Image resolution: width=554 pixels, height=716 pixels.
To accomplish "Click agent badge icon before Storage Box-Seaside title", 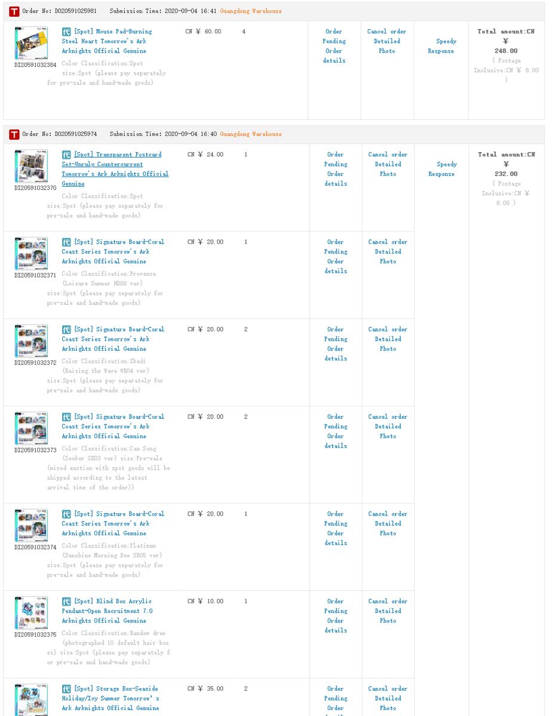I will pyautogui.click(x=66, y=689).
